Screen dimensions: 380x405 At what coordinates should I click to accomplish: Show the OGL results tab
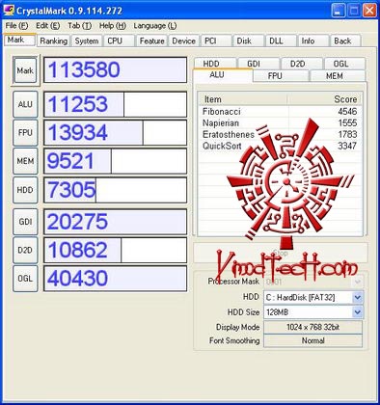tap(340, 64)
